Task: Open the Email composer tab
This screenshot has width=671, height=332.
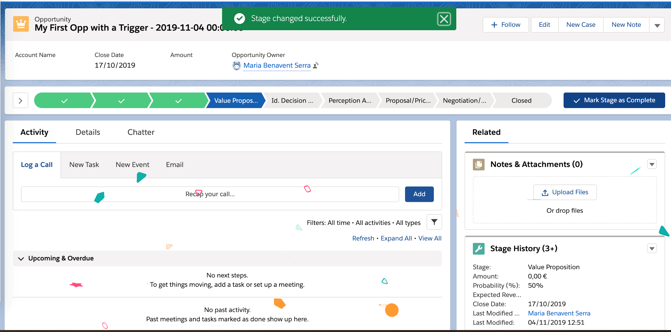Action: tap(174, 164)
